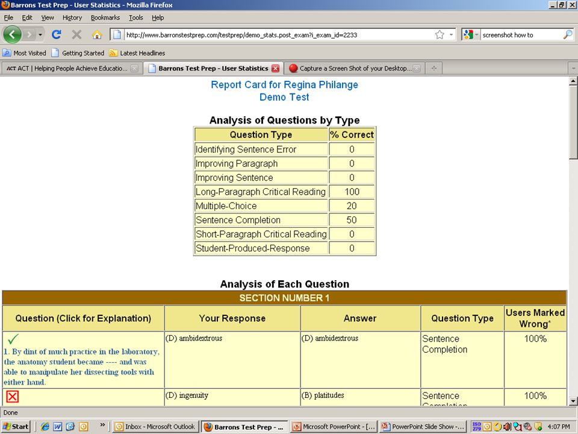Switch to Inbox - Microsoft Outlook taskbar button

pyautogui.click(x=155, y=427)
